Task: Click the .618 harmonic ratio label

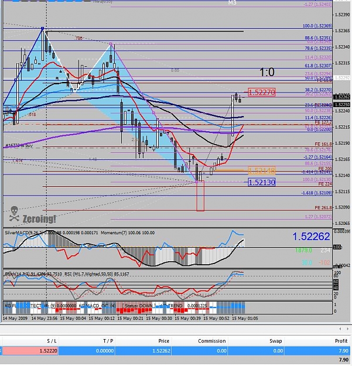Action: tap(32, 114)
